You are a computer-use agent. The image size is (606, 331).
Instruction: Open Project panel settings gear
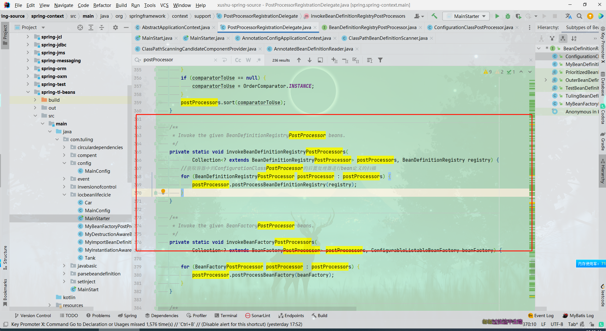(x=116, y=27)
